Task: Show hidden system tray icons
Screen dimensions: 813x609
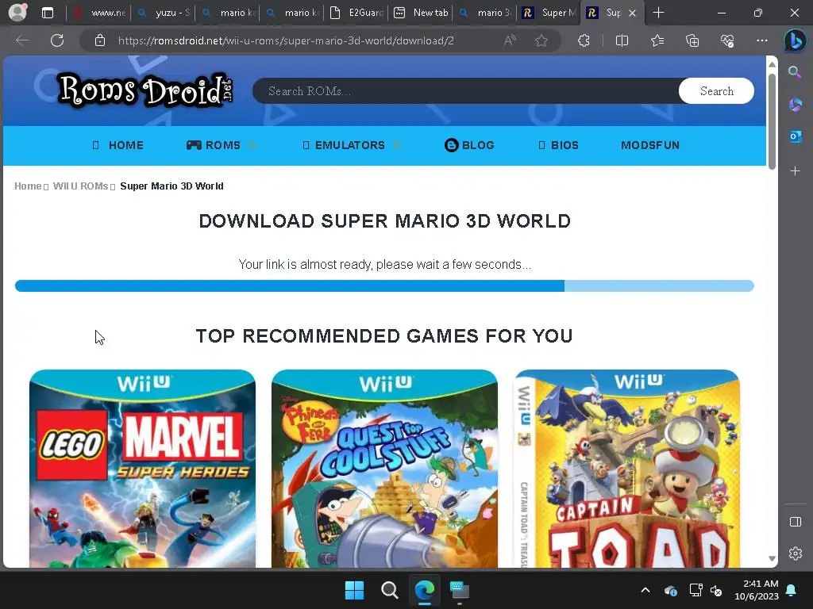Action: [645, 590]
